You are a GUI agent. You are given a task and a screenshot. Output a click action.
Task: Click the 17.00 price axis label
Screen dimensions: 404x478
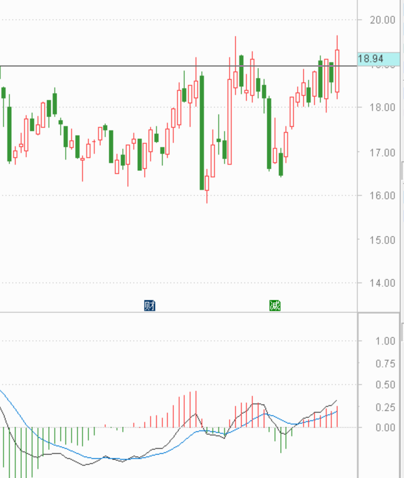coord(382,152)
